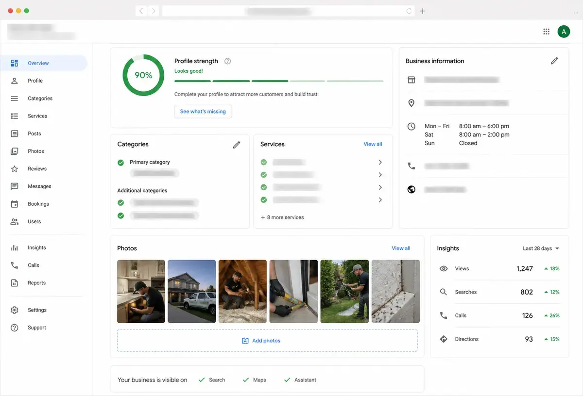Click the first Additional categories green checkmark

[120, 203]
